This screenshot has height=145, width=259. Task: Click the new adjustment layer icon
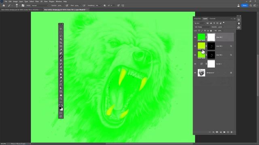tap(221, 132)
